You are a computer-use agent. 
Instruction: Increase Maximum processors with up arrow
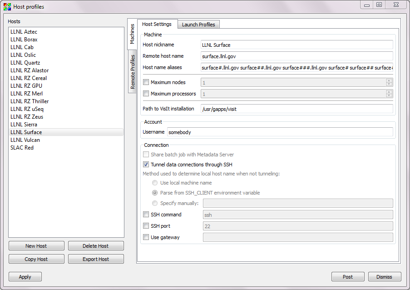pyautogui.click(x=389, y=92)
